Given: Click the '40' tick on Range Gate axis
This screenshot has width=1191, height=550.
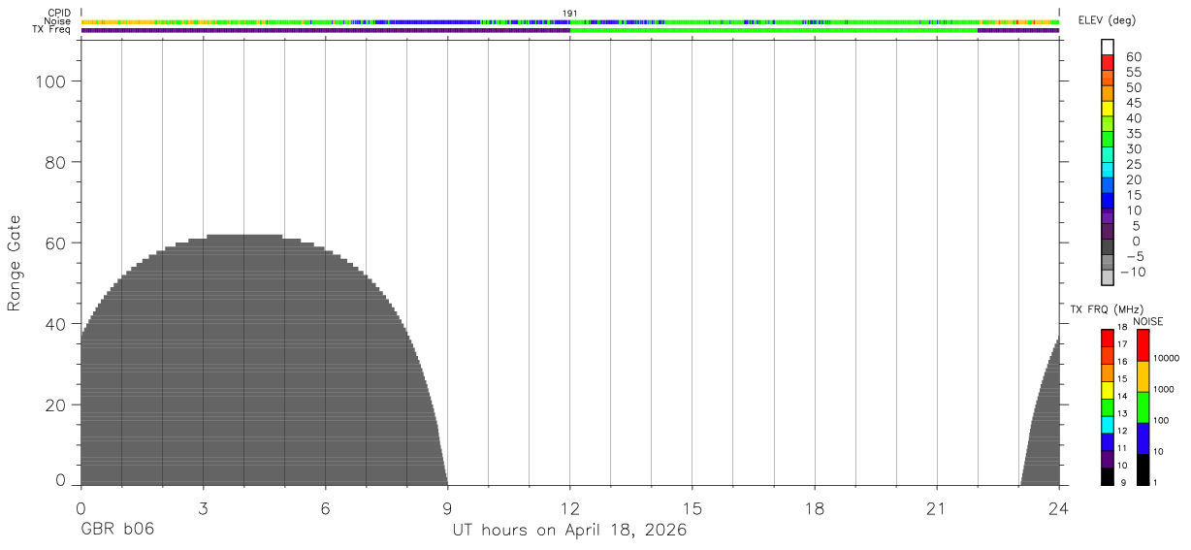Looking at the screenshot, I should pos(56,324).
